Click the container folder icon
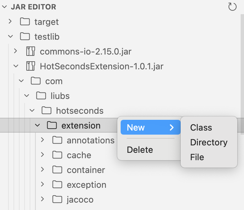Screen dimensions: 244x210 point(58,170)
